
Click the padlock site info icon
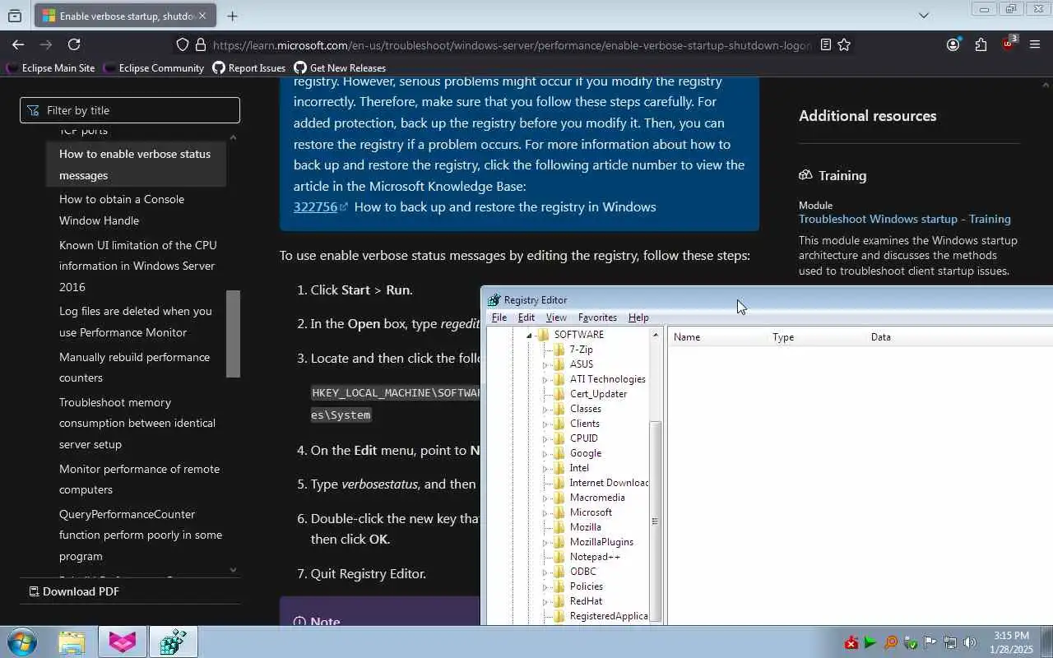200,45
